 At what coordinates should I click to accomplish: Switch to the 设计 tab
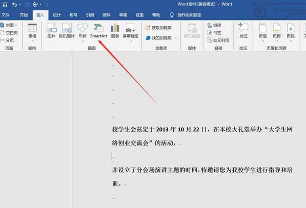coord(57,15)
